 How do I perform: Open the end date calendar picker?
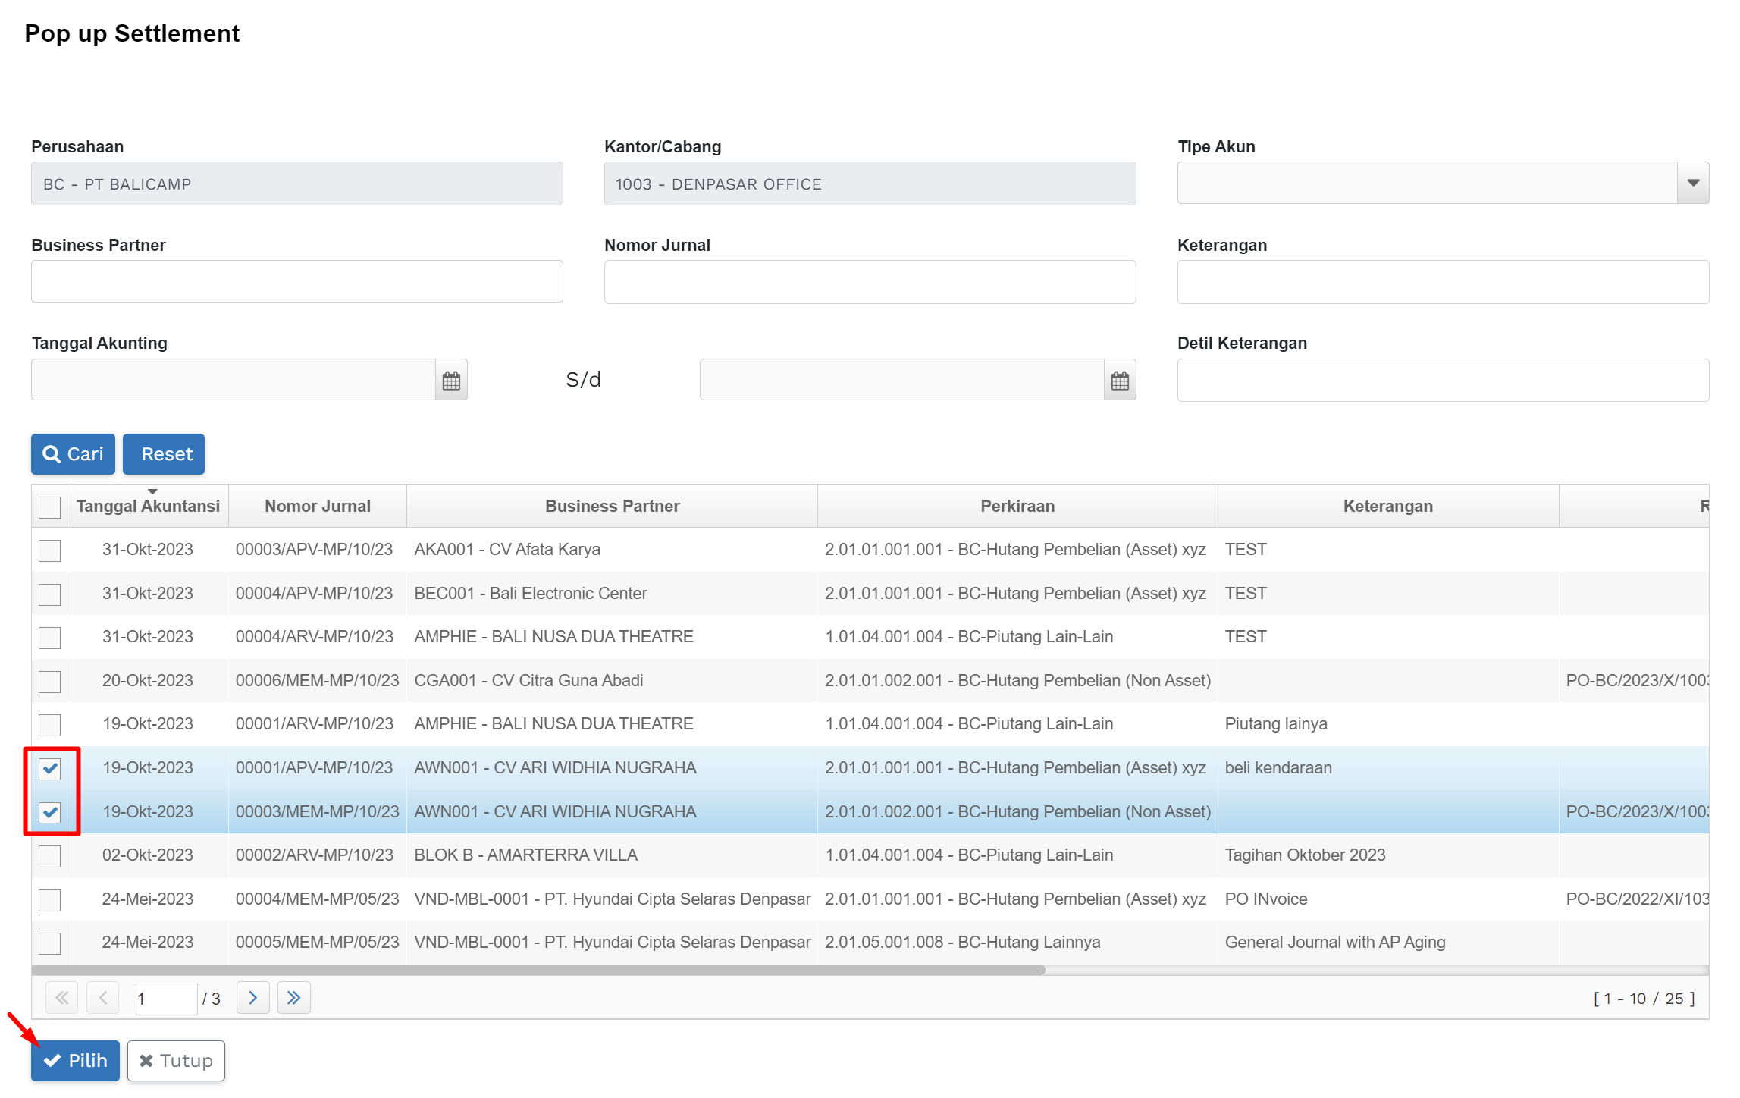tap(1120, 380)
